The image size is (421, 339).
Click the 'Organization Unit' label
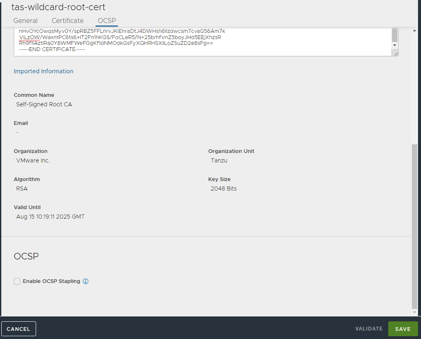[231, 151]
